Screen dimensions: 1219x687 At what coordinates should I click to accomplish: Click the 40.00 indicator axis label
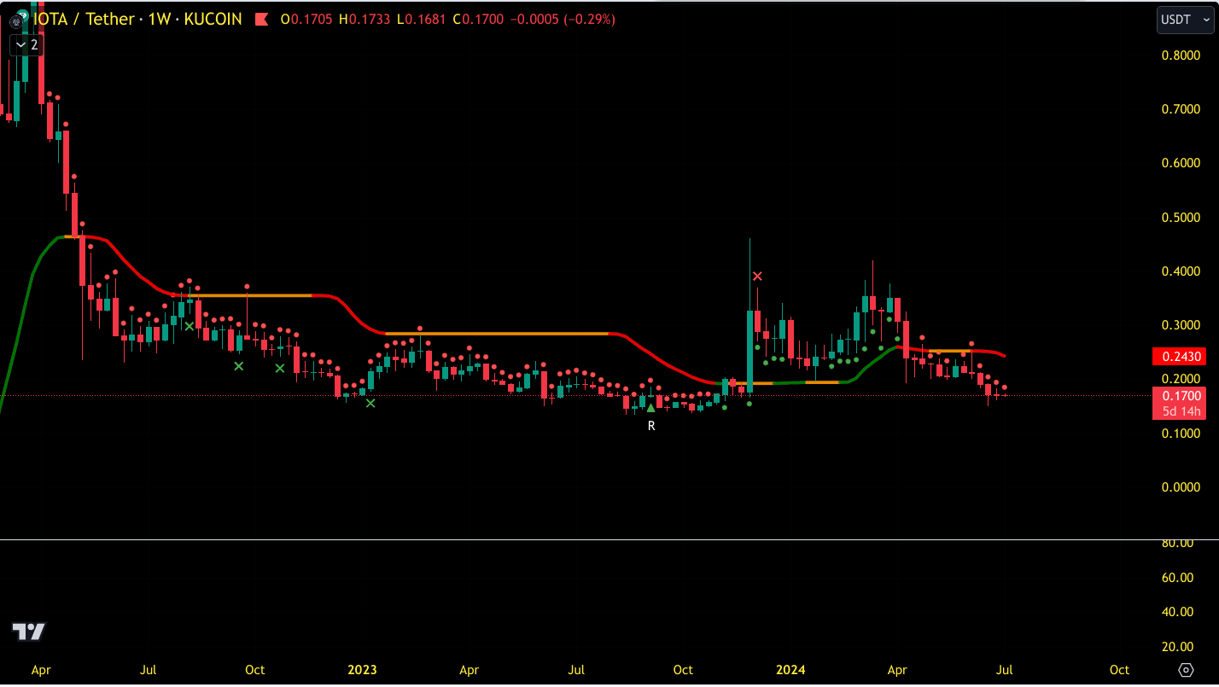(1177, 612)
